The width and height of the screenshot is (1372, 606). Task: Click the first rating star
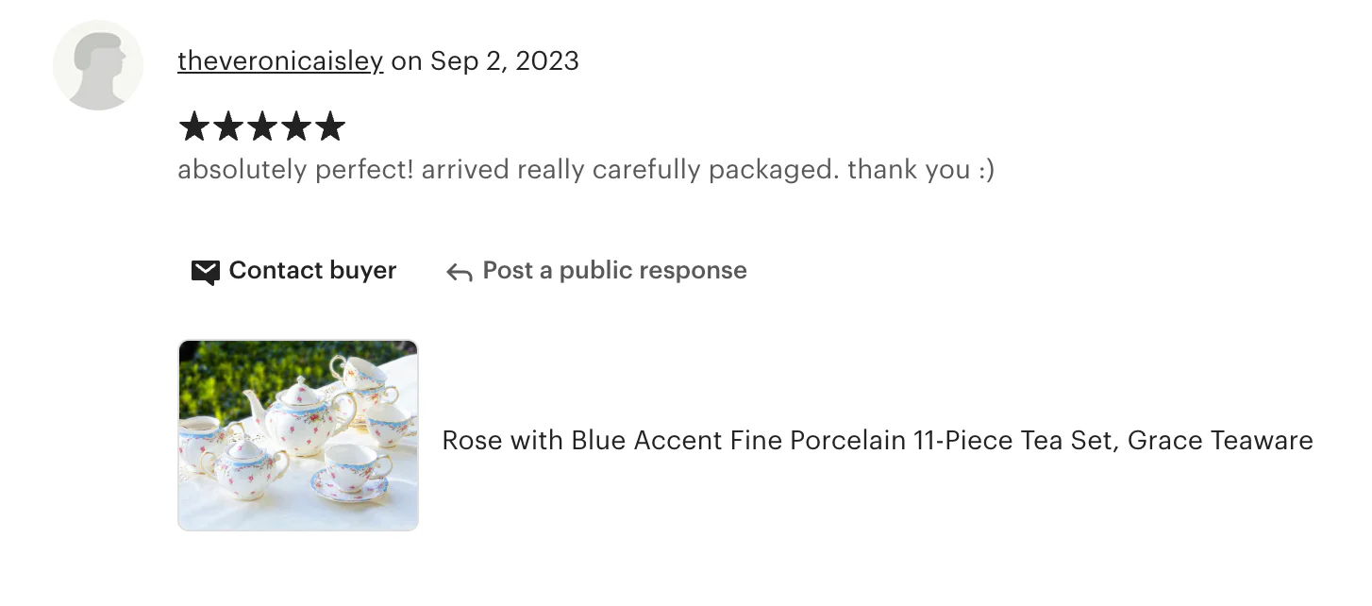coord(194,126)
